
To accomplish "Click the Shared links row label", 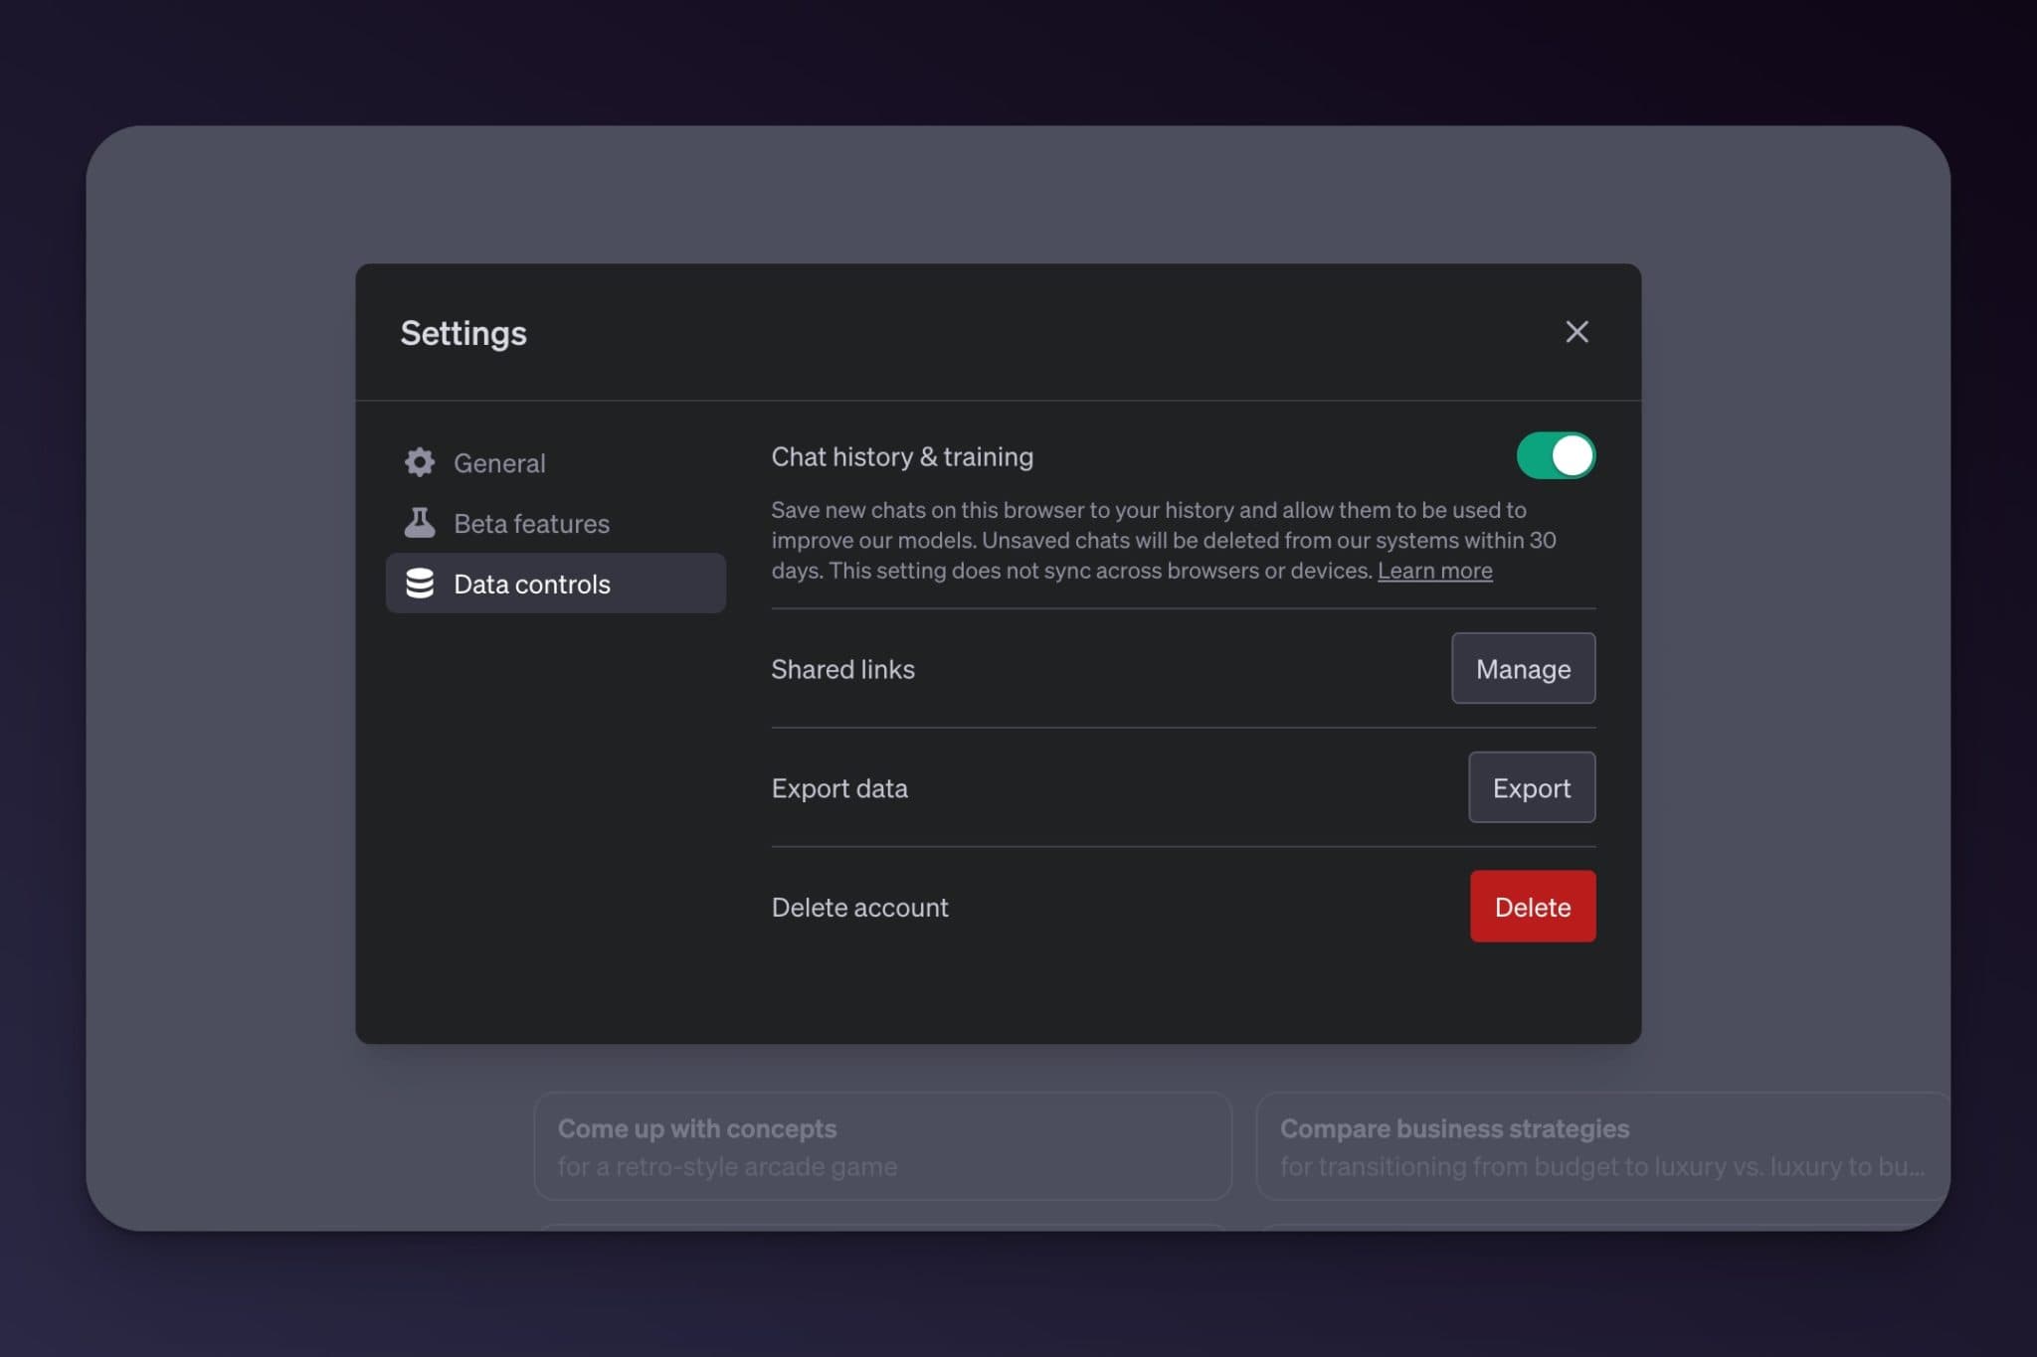I will click(842, 668).
